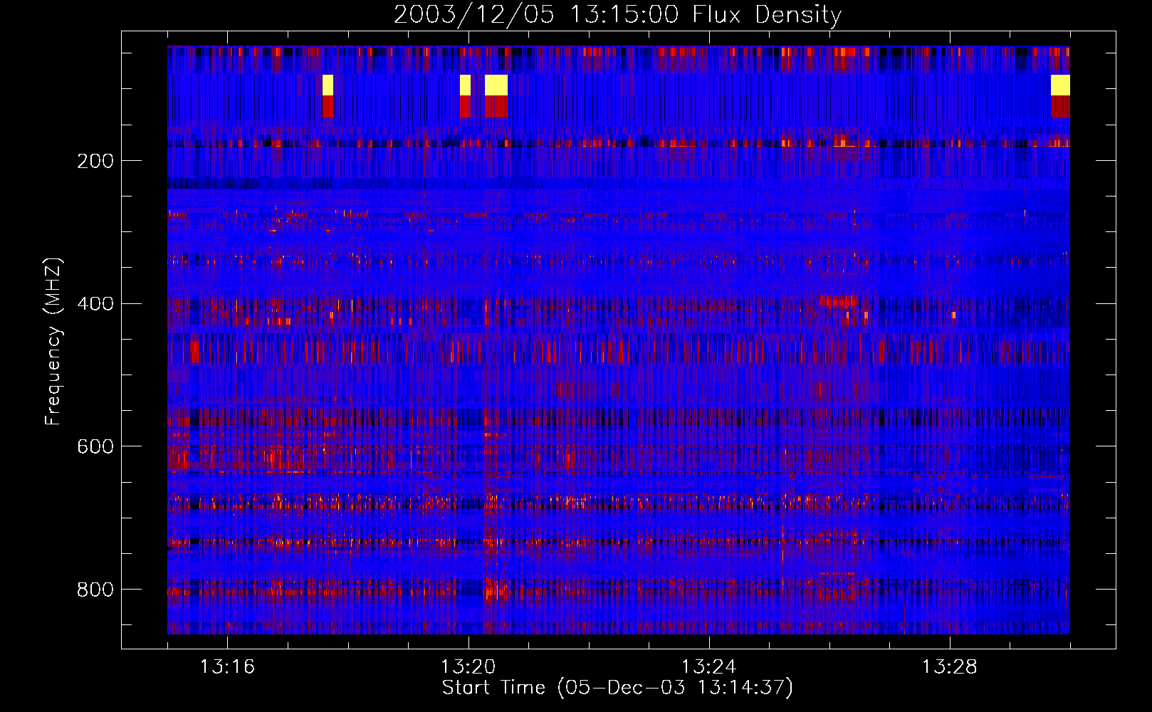Select the 600 frequency tick label

(95, 446)
